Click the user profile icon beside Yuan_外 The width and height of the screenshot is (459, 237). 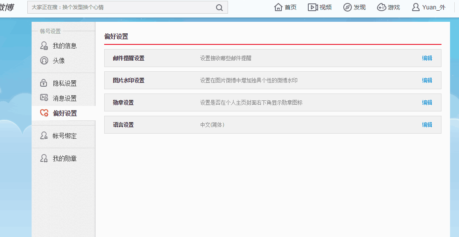point(416,7)
